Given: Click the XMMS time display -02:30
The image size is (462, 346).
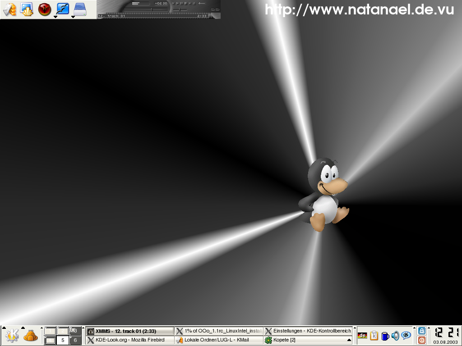Looking at the screenshot, I should pos(161,4).
